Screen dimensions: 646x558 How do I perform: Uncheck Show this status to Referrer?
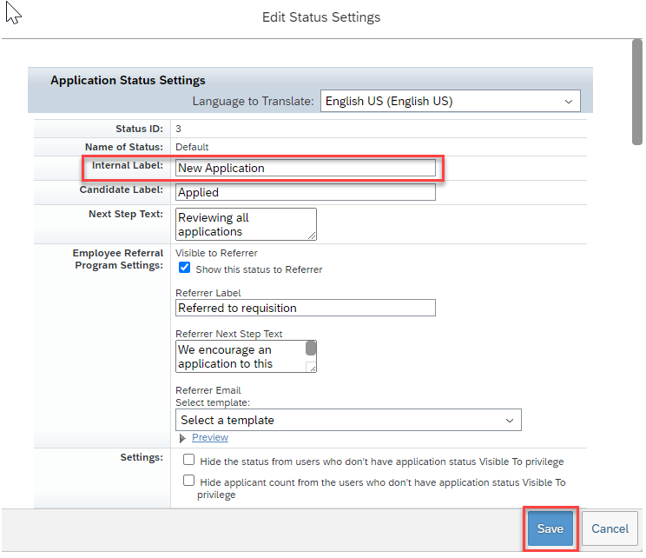click(185, 268)
